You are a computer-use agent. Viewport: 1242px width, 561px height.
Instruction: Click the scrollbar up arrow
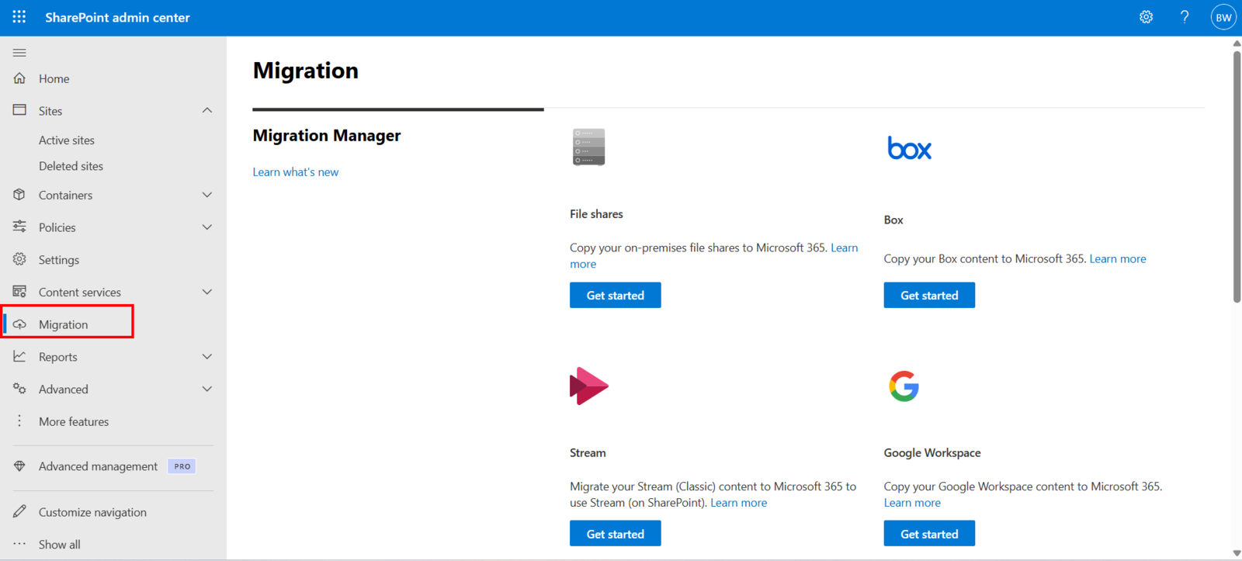(1237, 43)
